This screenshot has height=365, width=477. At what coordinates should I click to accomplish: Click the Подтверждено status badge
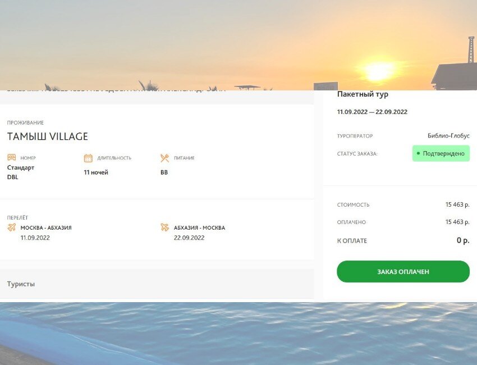pyautogui.click(x=441, y=153)
